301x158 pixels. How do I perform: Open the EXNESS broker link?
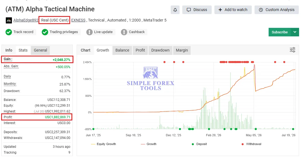[x=78, y=20]
